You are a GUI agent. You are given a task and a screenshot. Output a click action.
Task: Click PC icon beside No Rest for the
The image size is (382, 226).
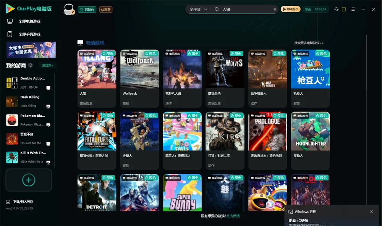[48, 144]
